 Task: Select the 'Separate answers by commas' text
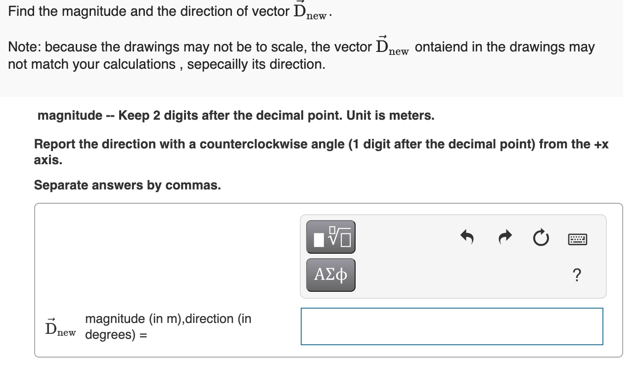point(127,185)
